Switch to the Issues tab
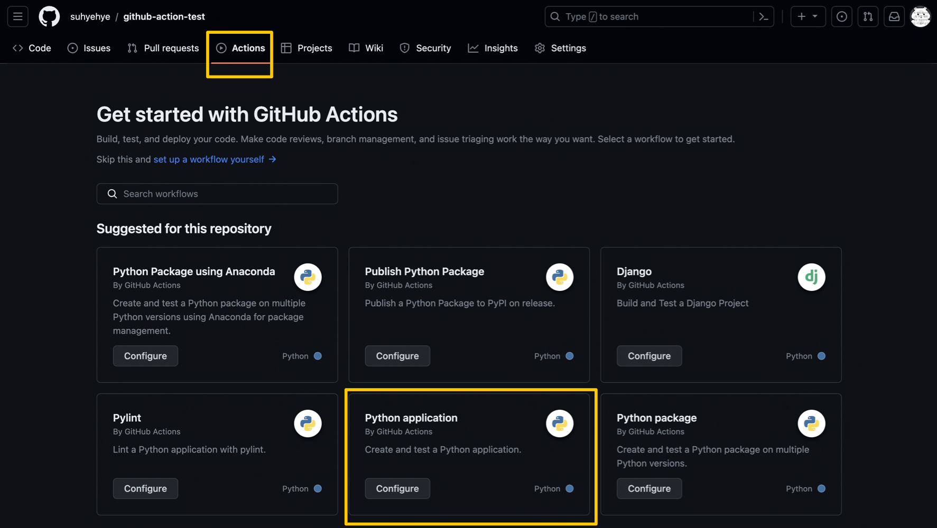 click(x=89, y=48)
